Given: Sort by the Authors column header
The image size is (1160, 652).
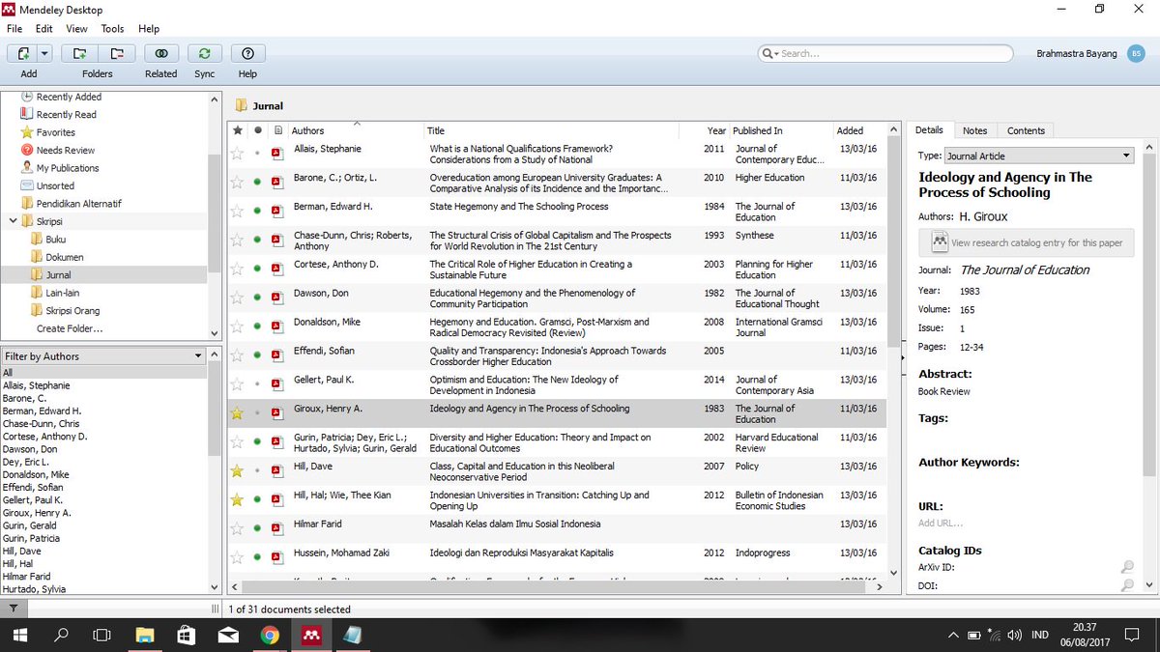Looking at the screenshot, I should coord(356,130).
